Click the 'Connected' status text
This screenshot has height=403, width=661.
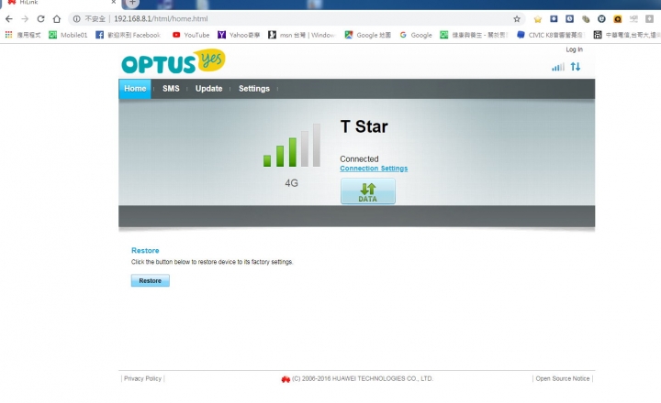[359, 159]
